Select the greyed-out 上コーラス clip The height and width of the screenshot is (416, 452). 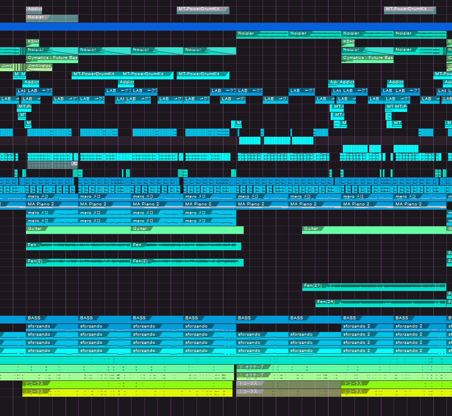coord(288,393)
